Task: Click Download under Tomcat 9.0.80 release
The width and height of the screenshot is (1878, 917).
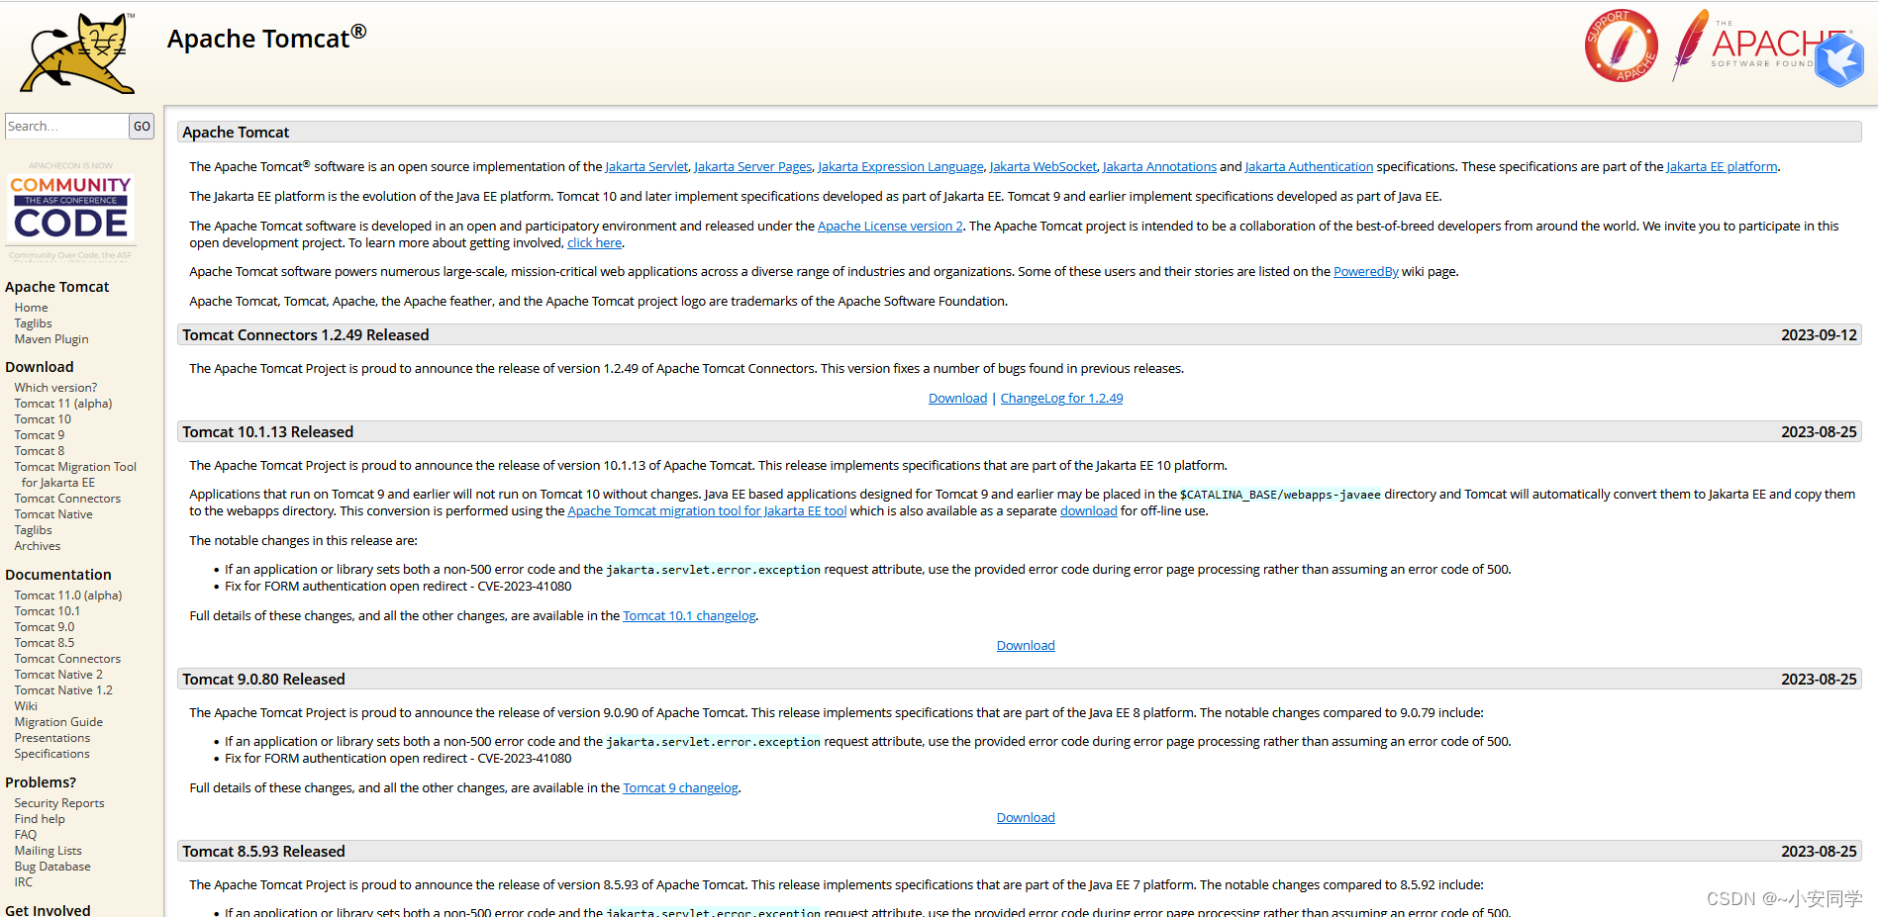Action: (x=1026, y=818)
